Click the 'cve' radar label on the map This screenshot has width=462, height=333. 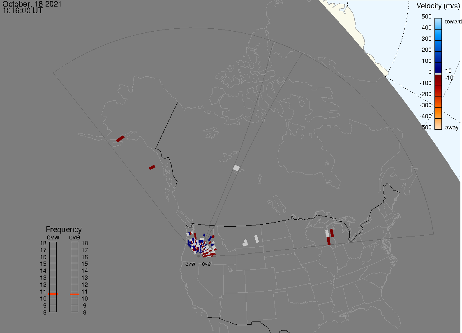[206, 264]
